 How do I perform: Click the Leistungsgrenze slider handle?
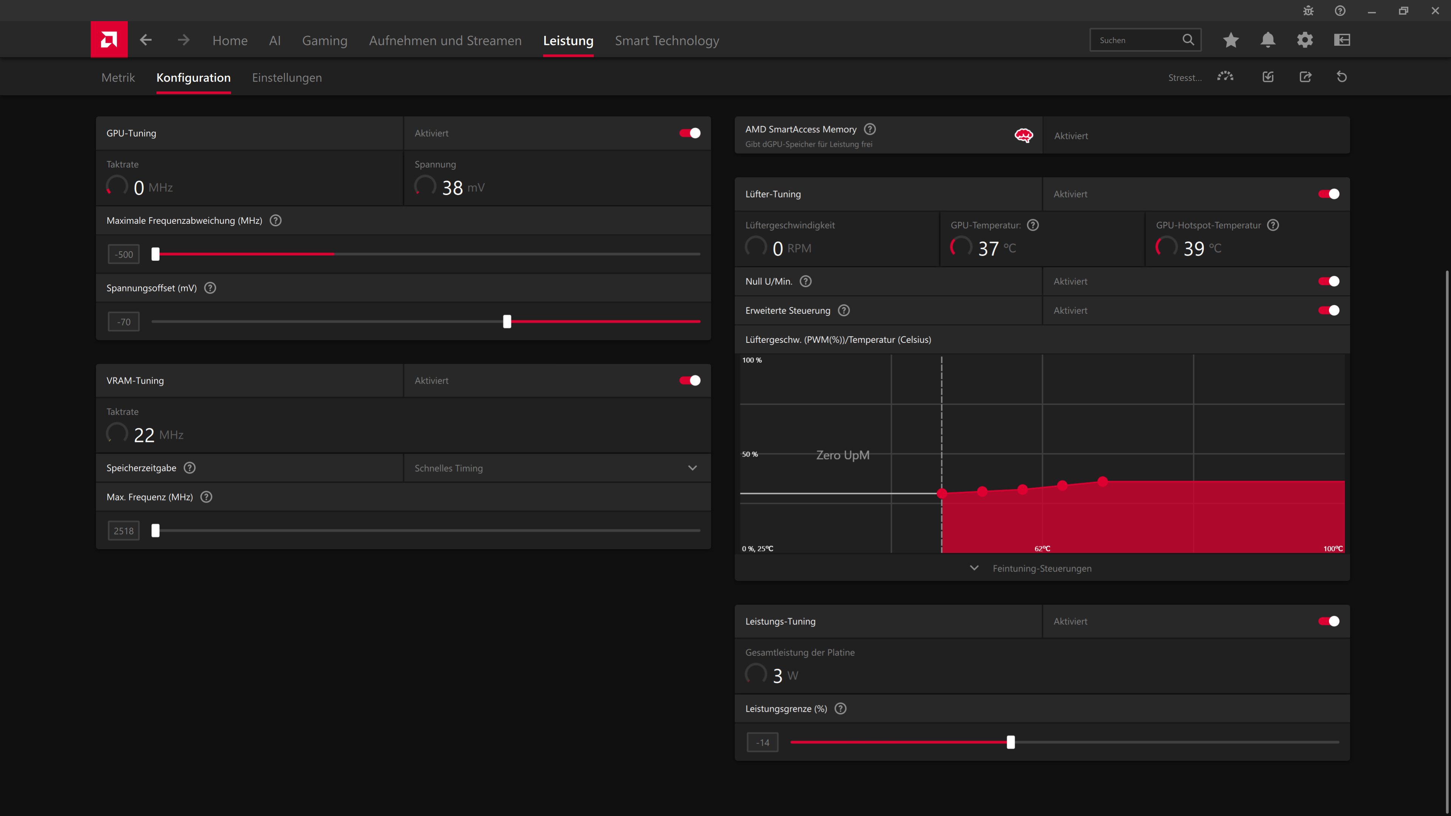point(1011,742)
